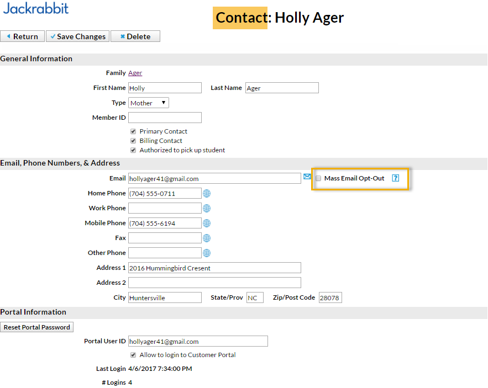Click the globe icon next to Mobile Phone
This screenshot has height=388, width=488.
coord(207,223)
